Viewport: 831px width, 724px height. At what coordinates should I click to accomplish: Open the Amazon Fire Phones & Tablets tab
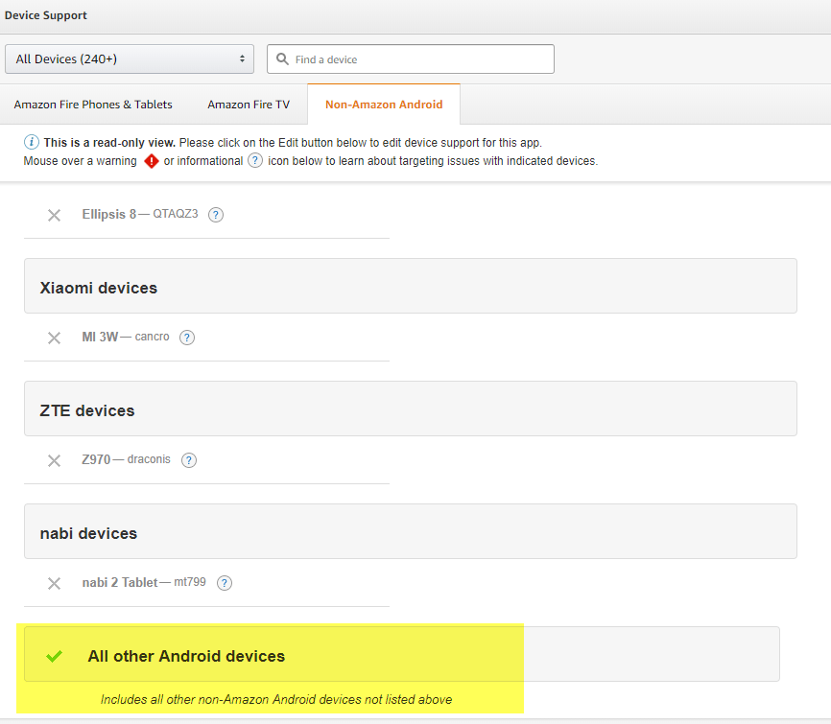(92, 105)
